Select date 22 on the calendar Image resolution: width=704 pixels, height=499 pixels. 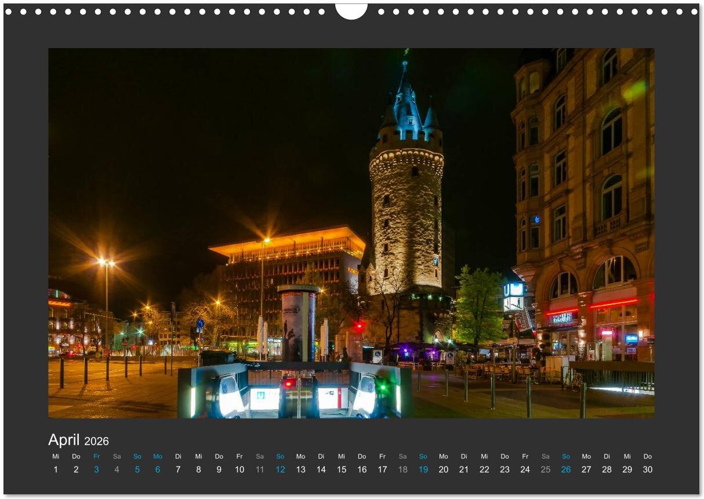(484, 469)
